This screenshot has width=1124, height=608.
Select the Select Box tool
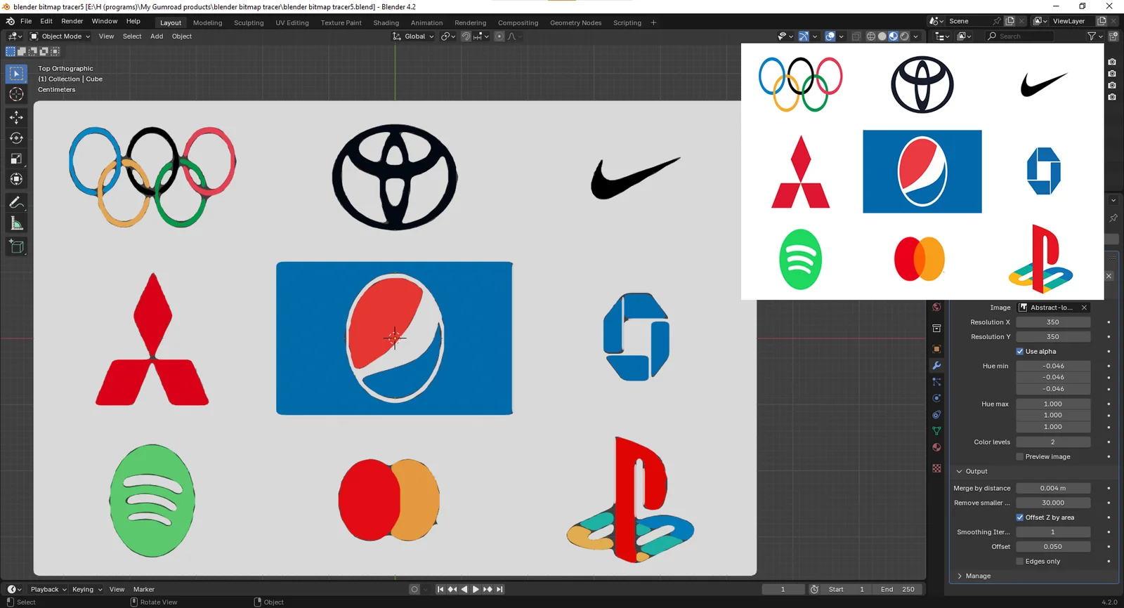[x=16, y=74]
